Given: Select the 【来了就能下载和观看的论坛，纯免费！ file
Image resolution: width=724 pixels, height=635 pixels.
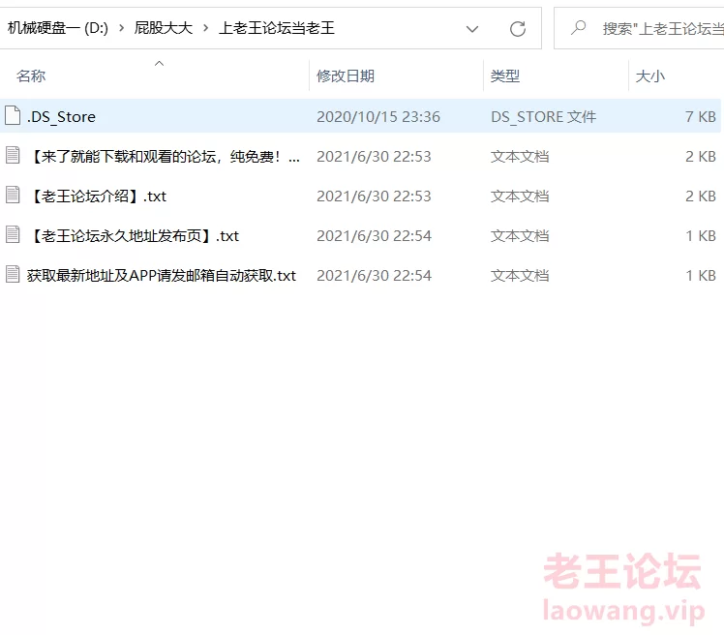Looking at the screenshot, I should pyautogui.click(x=164, y=157).
